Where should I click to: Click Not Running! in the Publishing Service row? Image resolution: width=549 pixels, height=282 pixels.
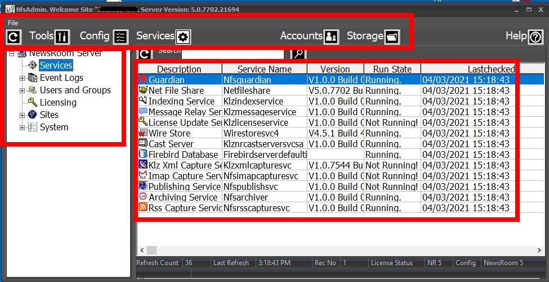pyautogui.click(x=391, y=187)
